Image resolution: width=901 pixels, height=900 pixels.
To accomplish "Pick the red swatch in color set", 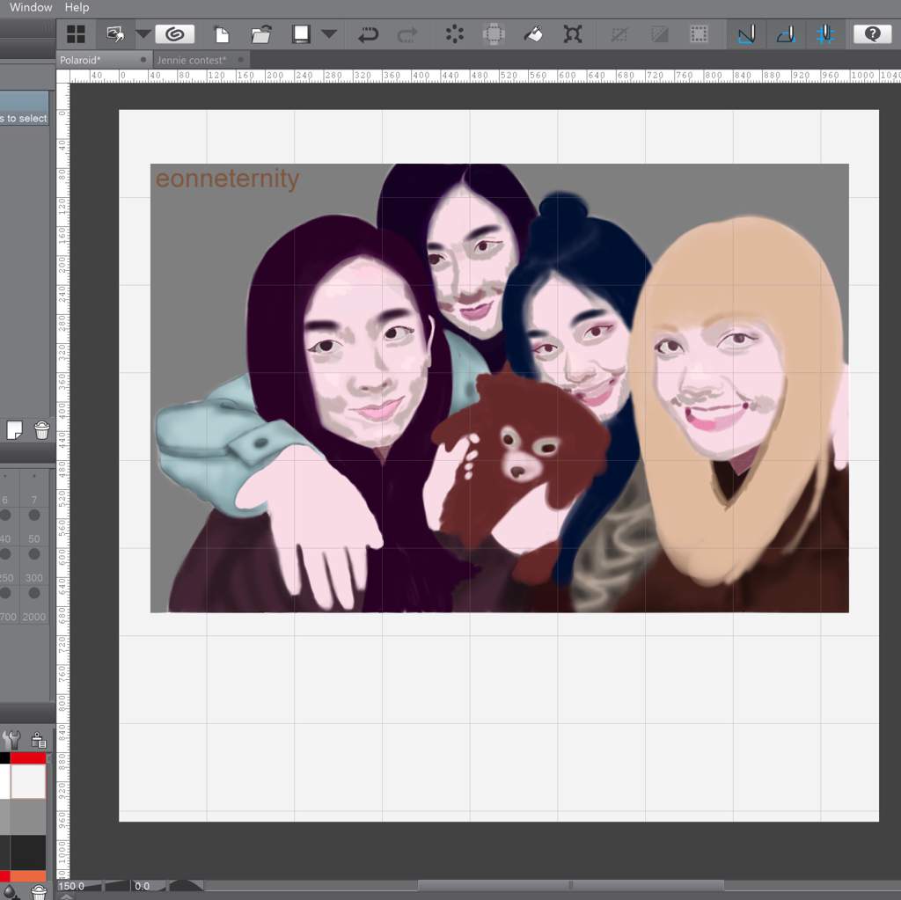I will [x=27, y=758].
